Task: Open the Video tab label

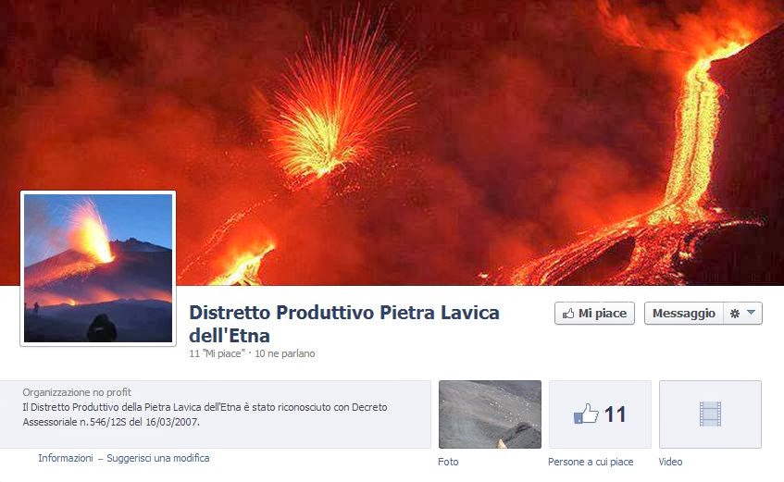Action: (x=670, y=462)
